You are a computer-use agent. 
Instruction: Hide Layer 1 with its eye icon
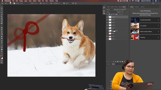point(107,39)
